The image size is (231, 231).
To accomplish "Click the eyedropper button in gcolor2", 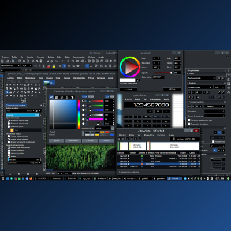I will coord(138,80).
